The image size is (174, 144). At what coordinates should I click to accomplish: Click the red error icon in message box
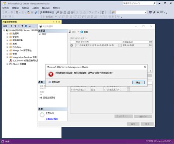pos(51,74)
